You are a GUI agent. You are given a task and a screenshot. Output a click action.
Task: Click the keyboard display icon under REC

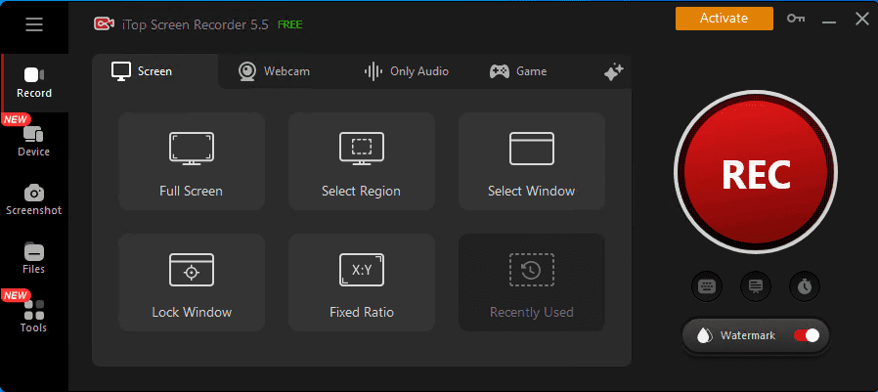click(706, 286)
